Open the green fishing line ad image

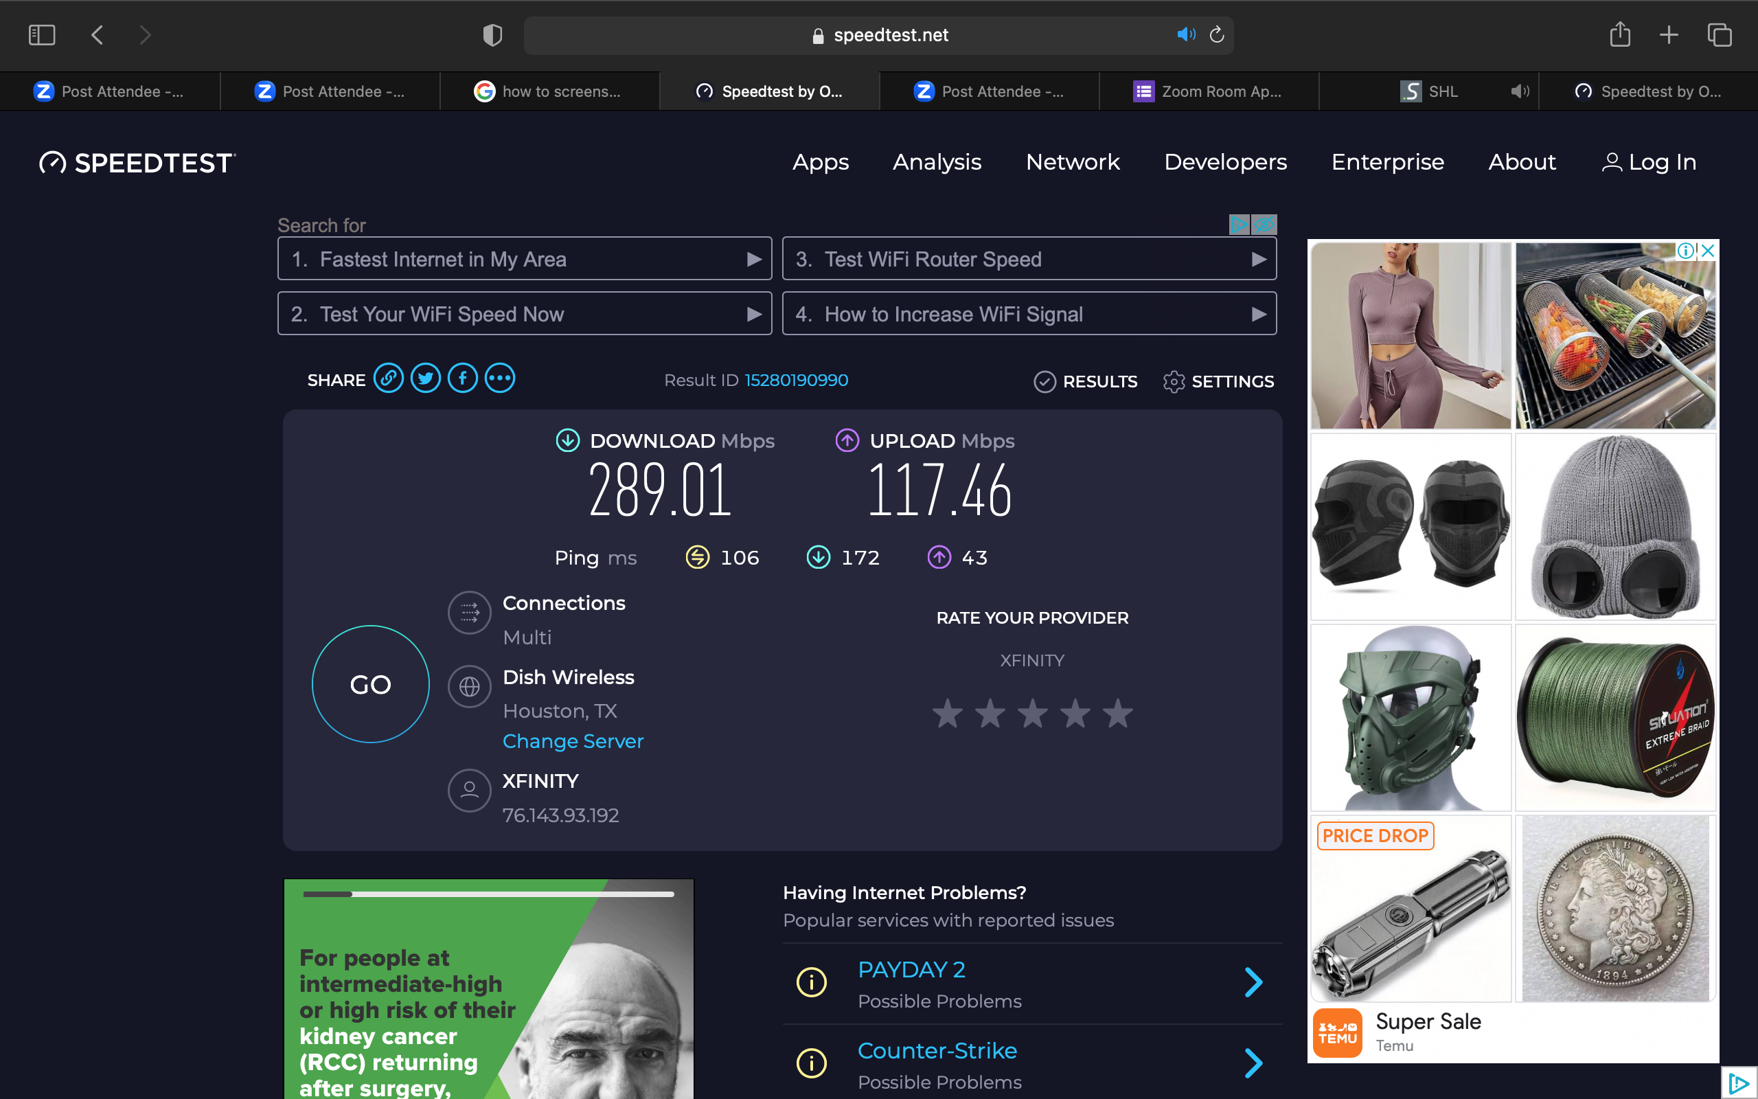1616,717
